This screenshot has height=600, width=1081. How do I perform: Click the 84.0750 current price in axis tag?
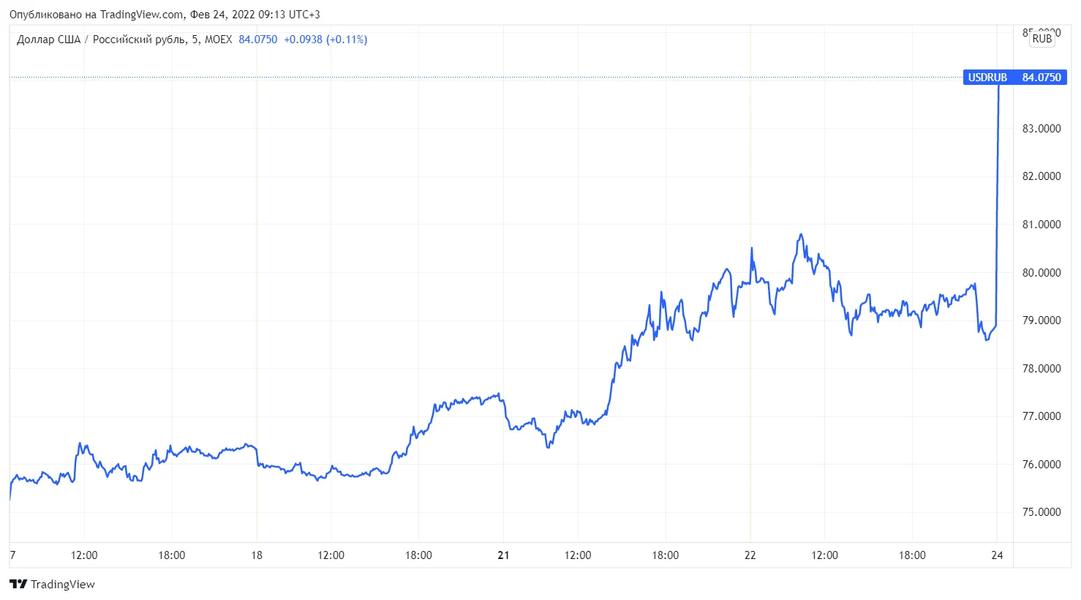[1042, 78]
